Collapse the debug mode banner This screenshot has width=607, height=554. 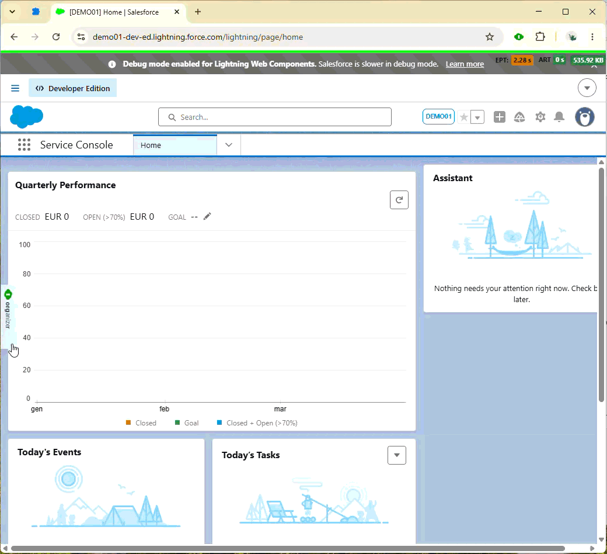click(x=594, y=67)
